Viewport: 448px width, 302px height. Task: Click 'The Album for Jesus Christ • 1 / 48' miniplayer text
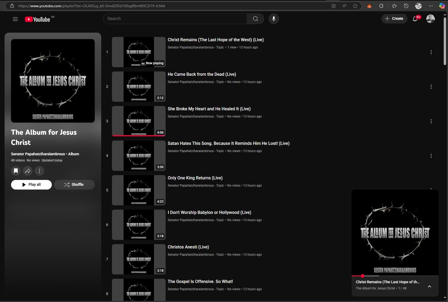click(381, 289)
